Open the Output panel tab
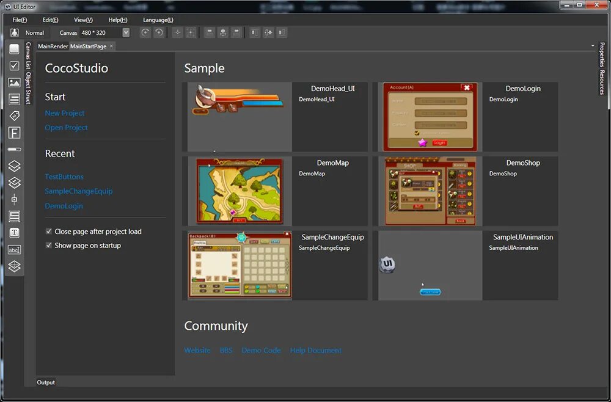The height and width of the screenshot is (402, 611). click(x=46, y=382)
